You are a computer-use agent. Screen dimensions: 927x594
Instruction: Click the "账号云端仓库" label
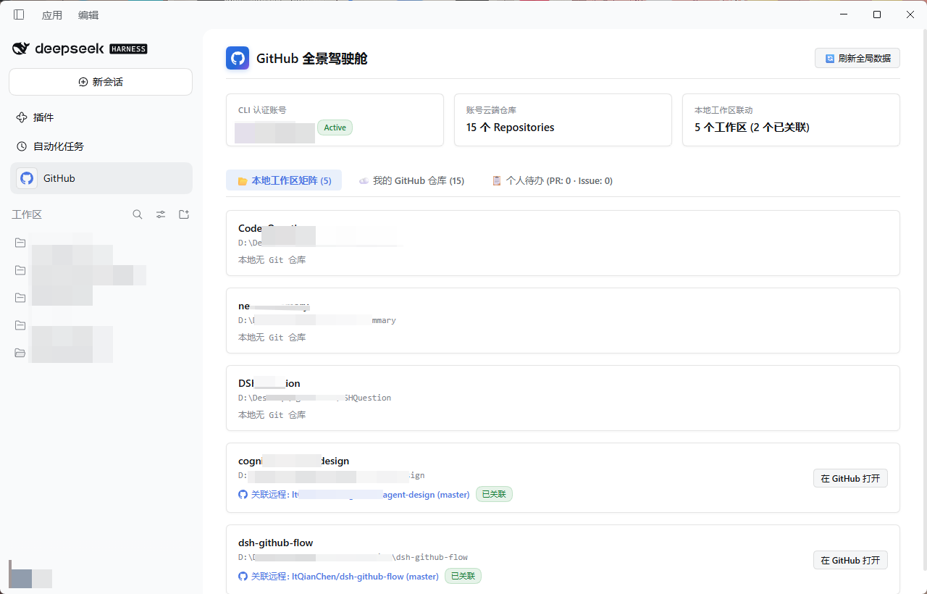click(491, 110)
